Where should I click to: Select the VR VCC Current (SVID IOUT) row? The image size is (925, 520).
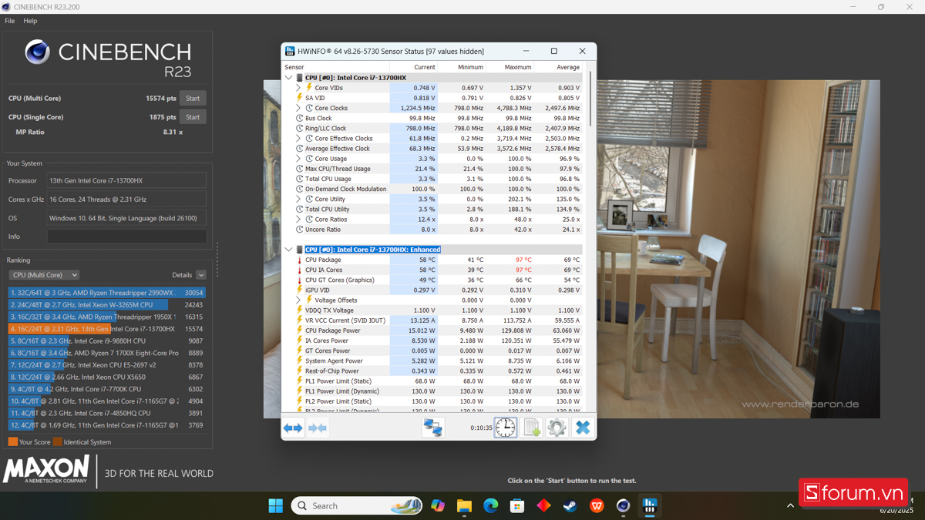pyautogui.click(x=433, y=320)
